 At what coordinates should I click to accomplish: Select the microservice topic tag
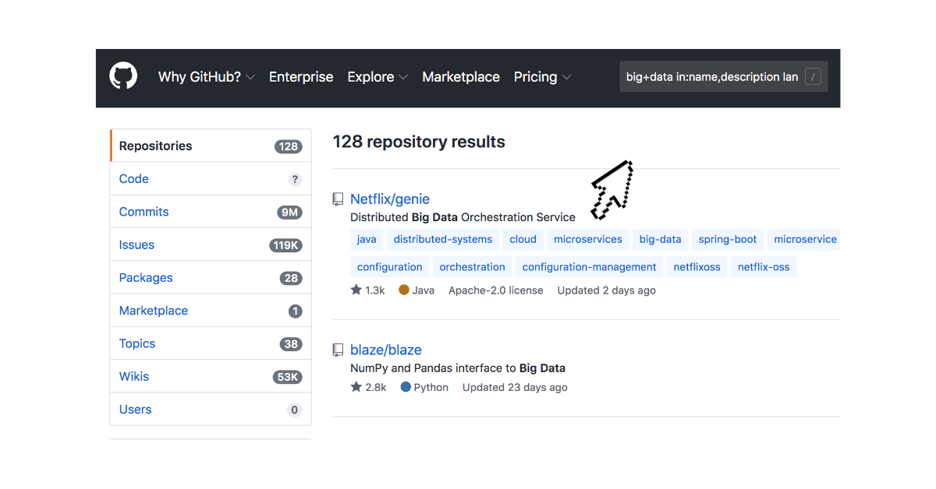(804, 240)
